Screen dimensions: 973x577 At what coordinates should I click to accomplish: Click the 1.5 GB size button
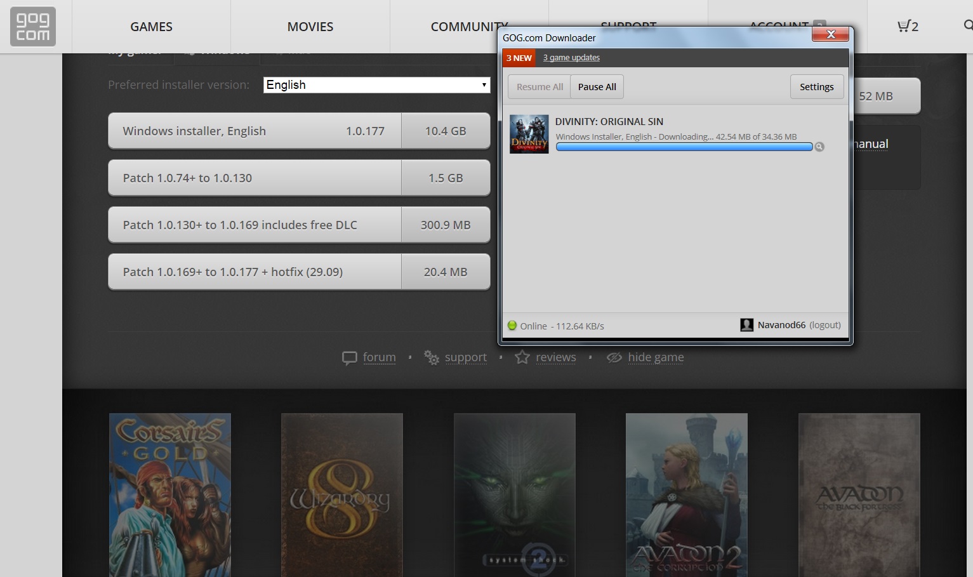coord(446,178)
